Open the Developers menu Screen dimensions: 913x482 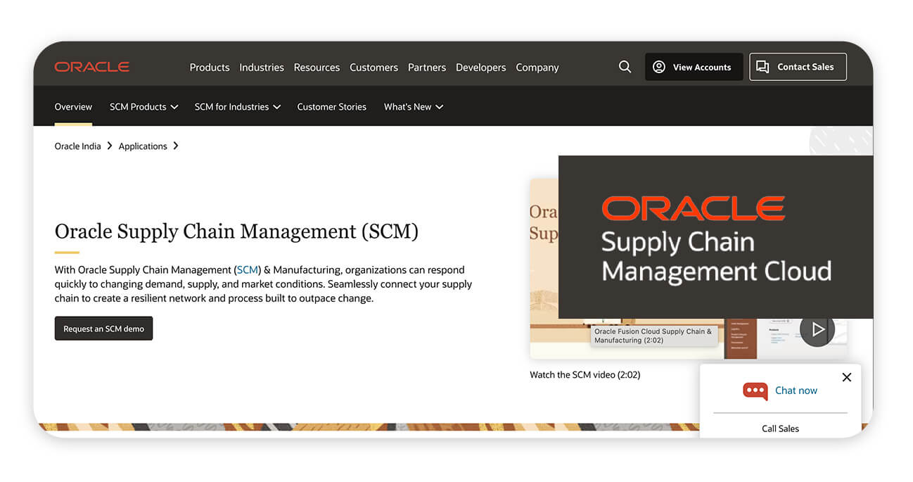480,68
